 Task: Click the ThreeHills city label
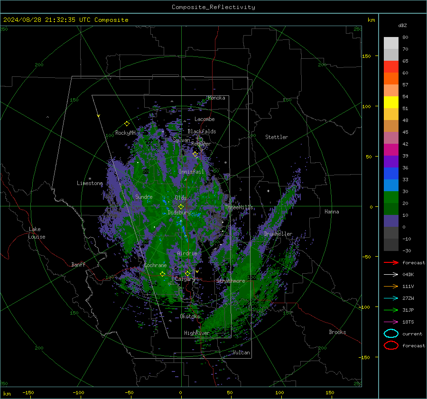pyautogui.click(x=239, y=207)
